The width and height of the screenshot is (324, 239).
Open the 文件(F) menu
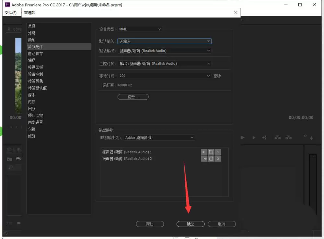[11, 13]
